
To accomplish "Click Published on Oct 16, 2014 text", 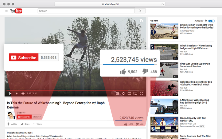I will [20, 133].
